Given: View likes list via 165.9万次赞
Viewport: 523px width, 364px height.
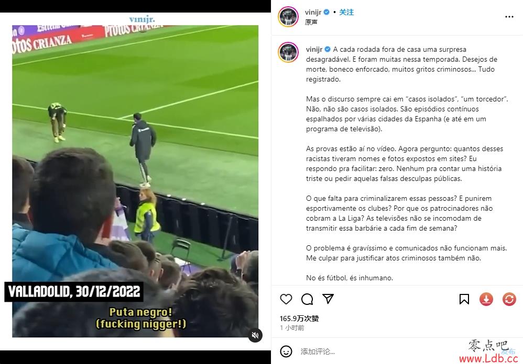Looking at the screenshot, I should (x=299, y=318).
